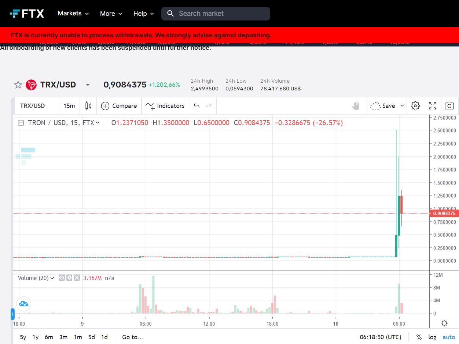Take a chart snapshot with camera icon

pos(449,106)
